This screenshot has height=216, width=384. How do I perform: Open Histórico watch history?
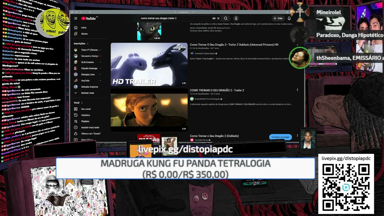point(85,115)
